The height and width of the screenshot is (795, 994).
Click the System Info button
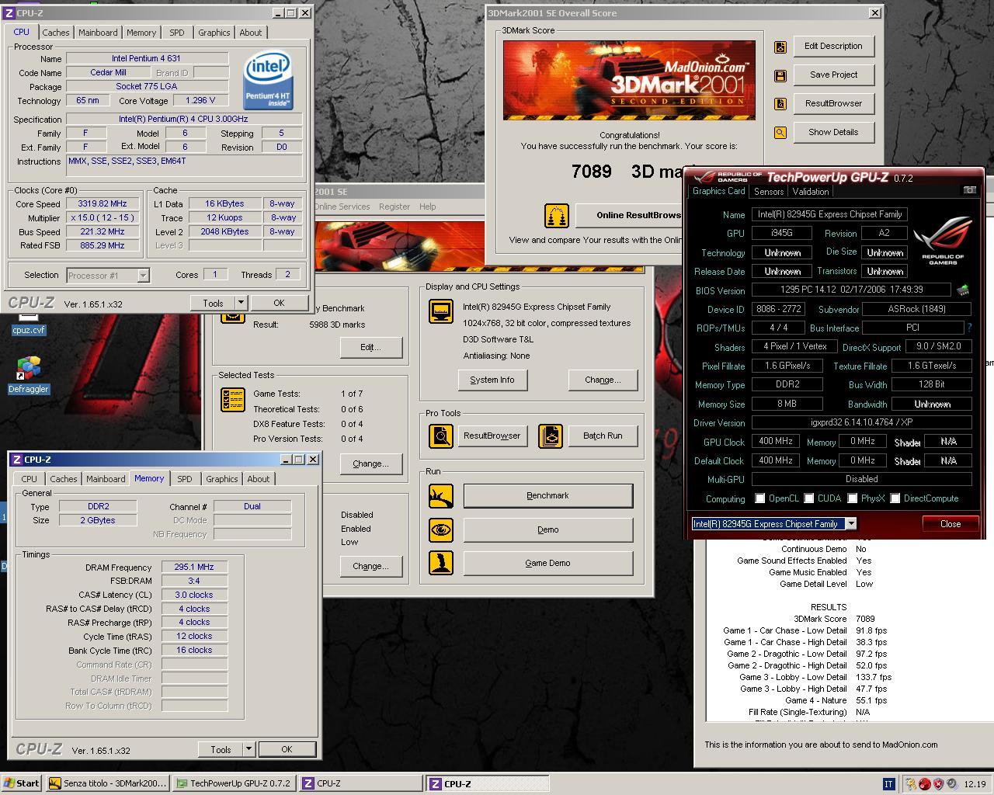[492, 380]
